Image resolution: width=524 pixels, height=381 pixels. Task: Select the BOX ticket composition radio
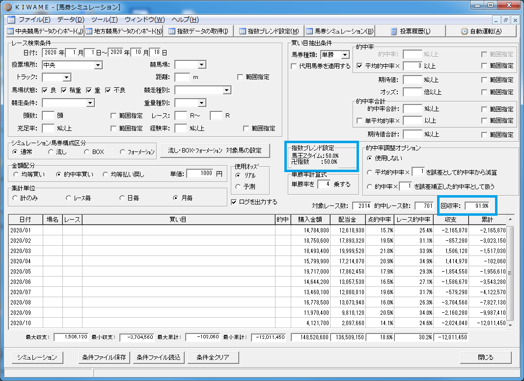coord(86,152)
